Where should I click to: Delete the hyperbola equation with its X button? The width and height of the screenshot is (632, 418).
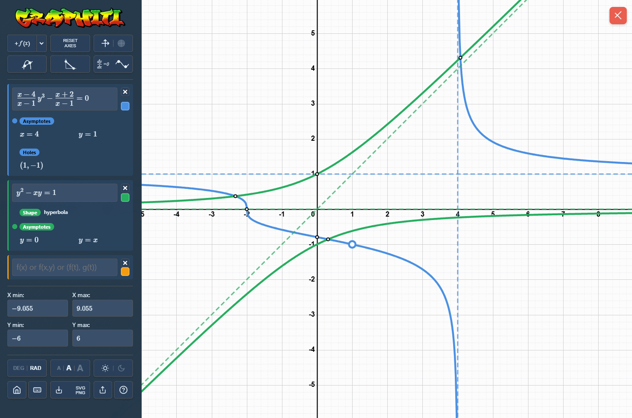(x=125, y=188)
